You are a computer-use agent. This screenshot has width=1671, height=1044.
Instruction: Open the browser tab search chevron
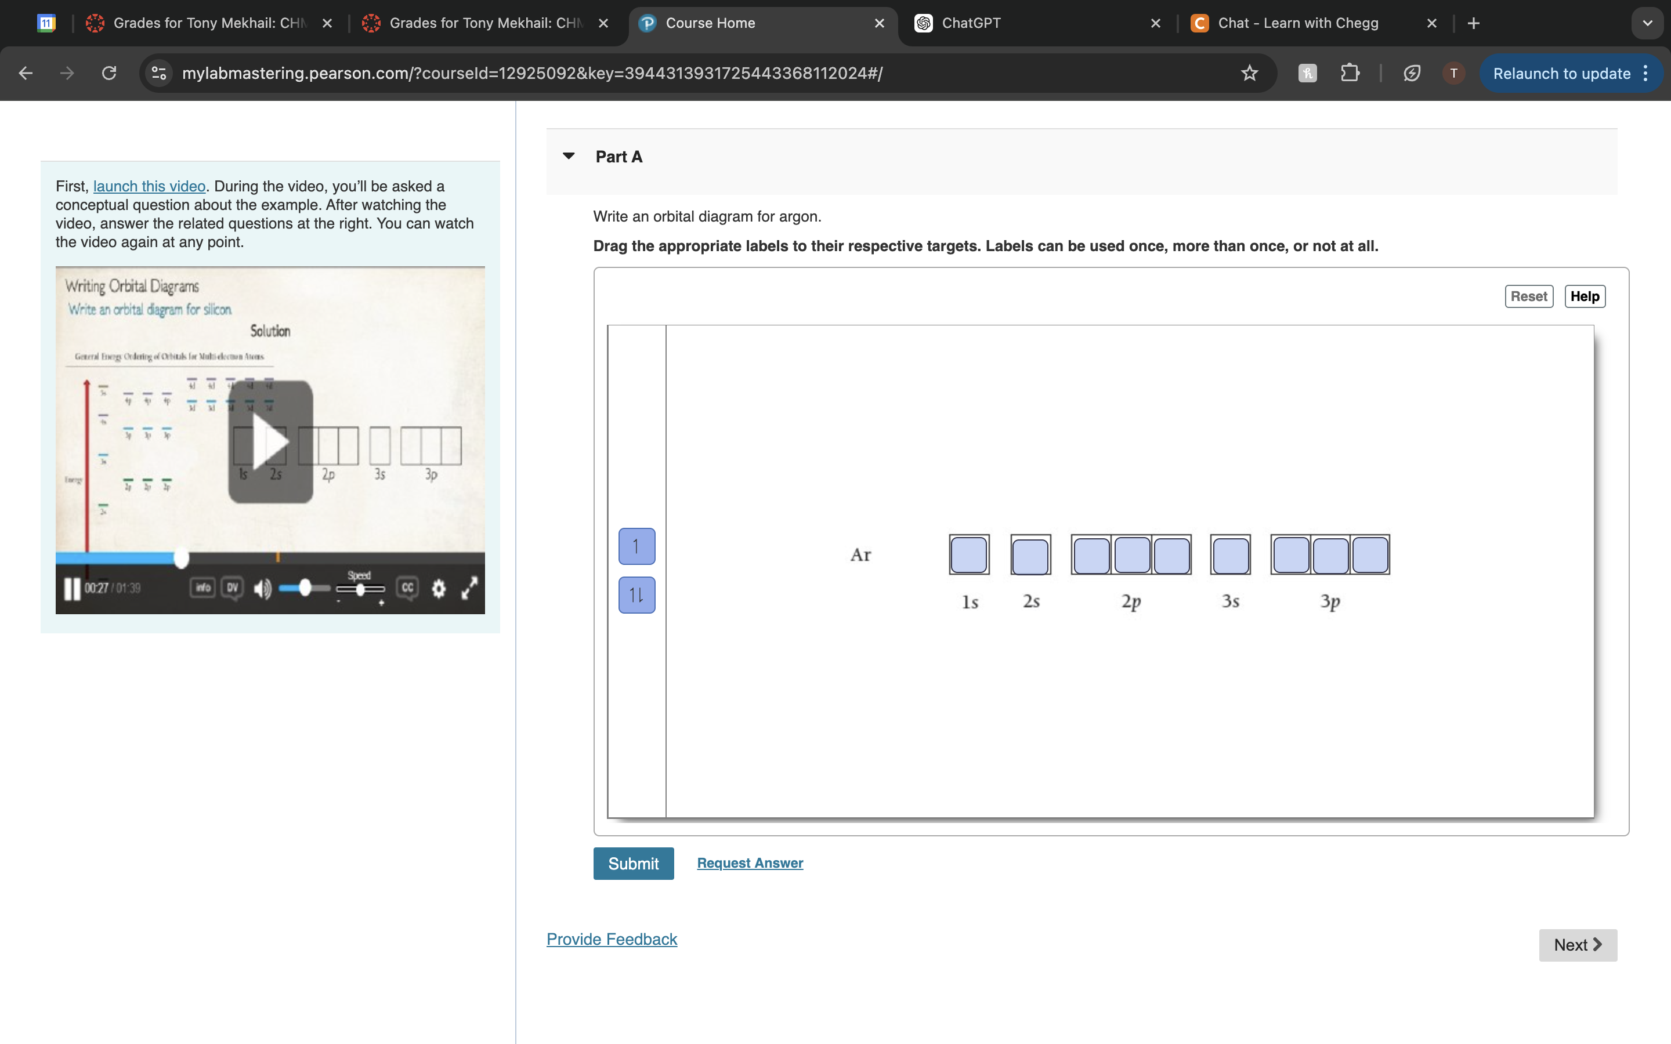pyautogui.click(x=1648, y=23)
